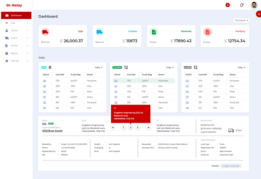Open the user profile avatar
Screen dimensions: 261x179
(x=254, y=5)
